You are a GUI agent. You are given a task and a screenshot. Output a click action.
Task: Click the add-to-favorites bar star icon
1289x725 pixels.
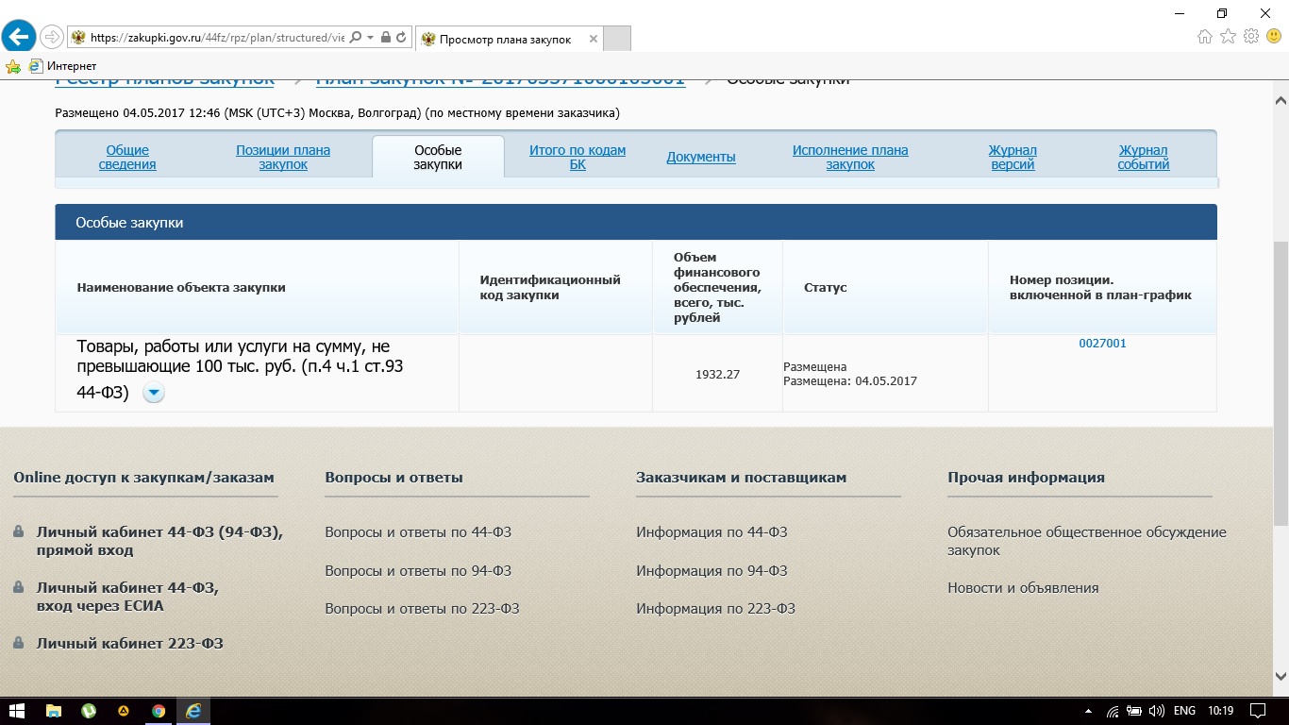coord(13,66)
